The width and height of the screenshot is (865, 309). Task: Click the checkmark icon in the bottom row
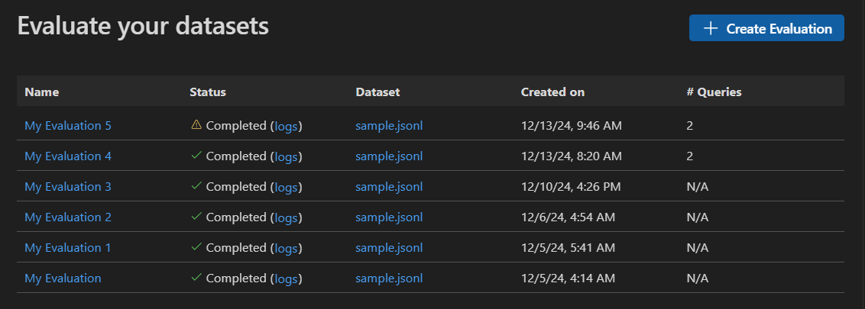pyautogui.click(x=196, y=278)
